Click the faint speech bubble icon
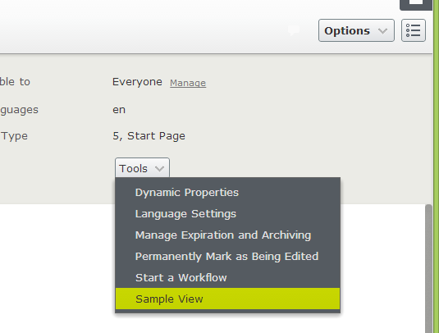 pos(294,30)
